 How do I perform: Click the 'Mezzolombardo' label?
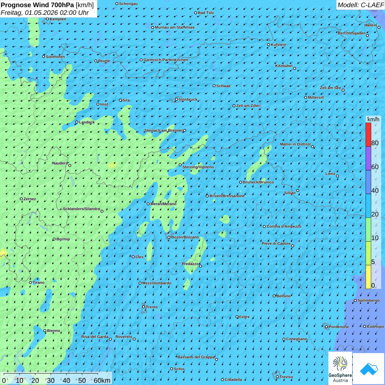pos(157,283)
